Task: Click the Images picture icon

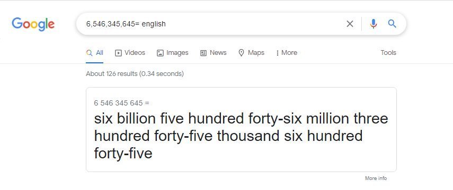Action: pyautogui.click(x=160, y=53)
